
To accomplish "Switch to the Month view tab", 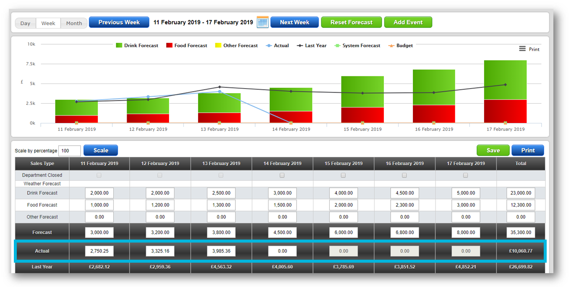I will pos(74,23).
